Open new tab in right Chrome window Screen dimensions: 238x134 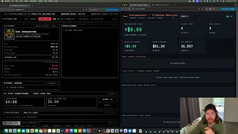(174, 5)
